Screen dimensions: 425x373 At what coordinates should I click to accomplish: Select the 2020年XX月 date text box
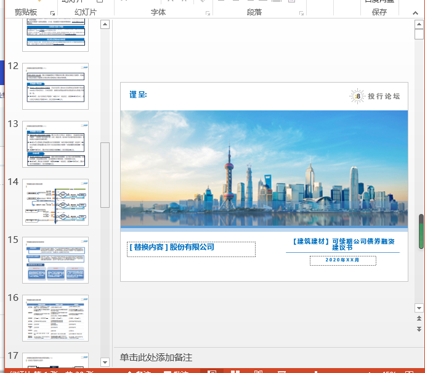coord(342,260)
